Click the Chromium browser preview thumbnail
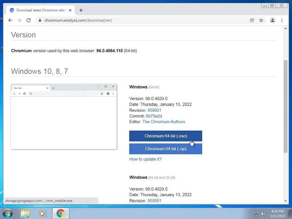 tap(64, 116)
